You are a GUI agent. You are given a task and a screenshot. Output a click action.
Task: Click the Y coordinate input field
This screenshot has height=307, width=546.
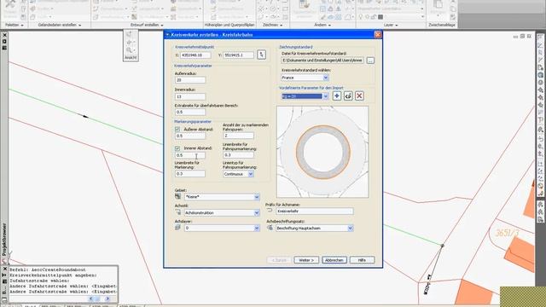238,55
